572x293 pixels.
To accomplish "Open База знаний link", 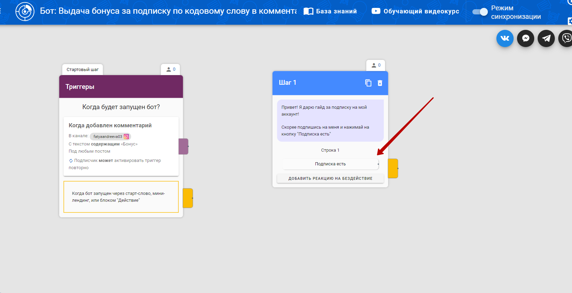I will tap(330, 11).
